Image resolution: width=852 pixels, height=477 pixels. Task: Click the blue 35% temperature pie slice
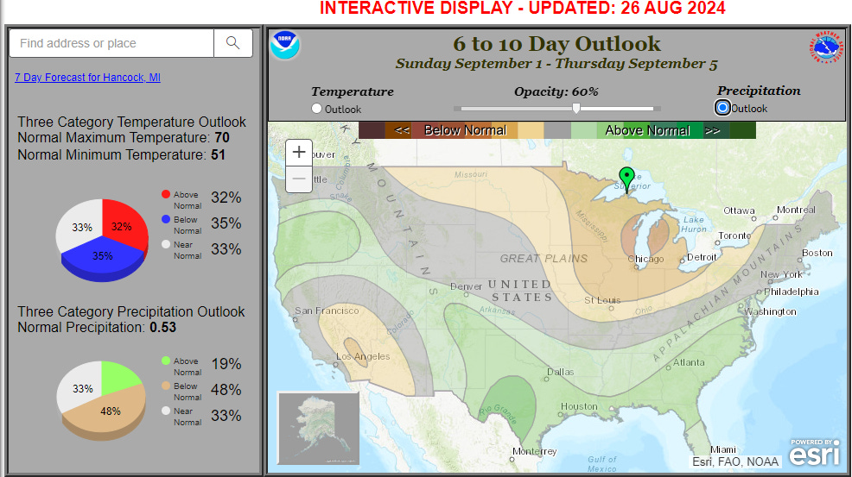coord(103,257)
